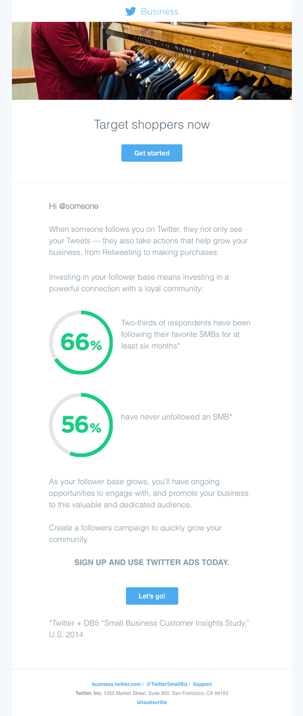Click the Unsubscribe link
The width and height of the screenshot is (303, 716).
152,702
